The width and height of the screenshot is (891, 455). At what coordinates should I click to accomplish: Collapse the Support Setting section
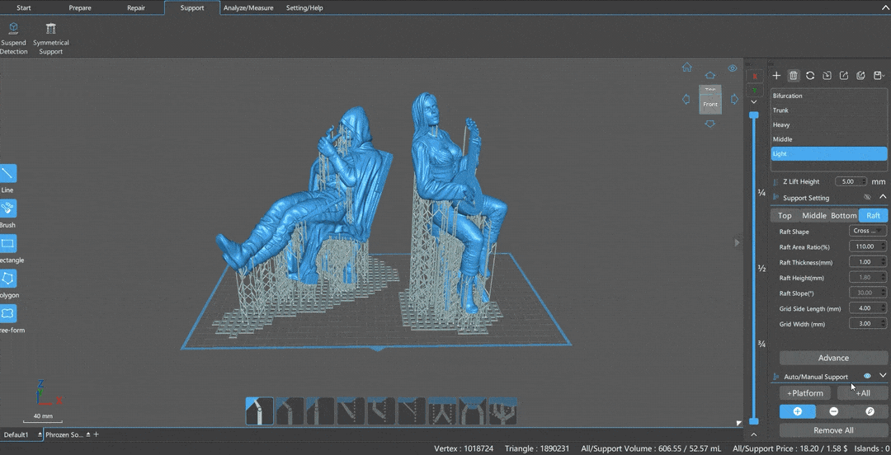click(x=883, y=197)
